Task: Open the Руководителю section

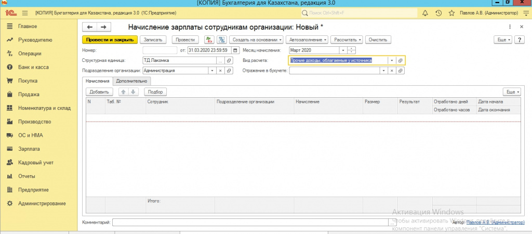Action: pos(35,40)
